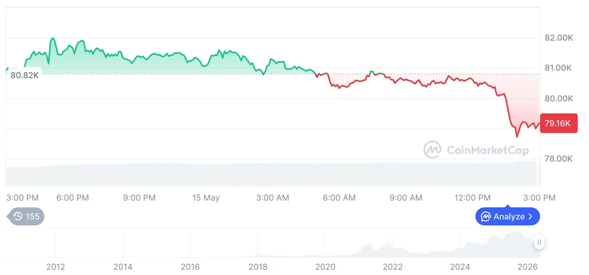The image size is (589, 275).
Task: Click the 78.00K price axis label
Action: pyautogui.click(x=559, y=159)
